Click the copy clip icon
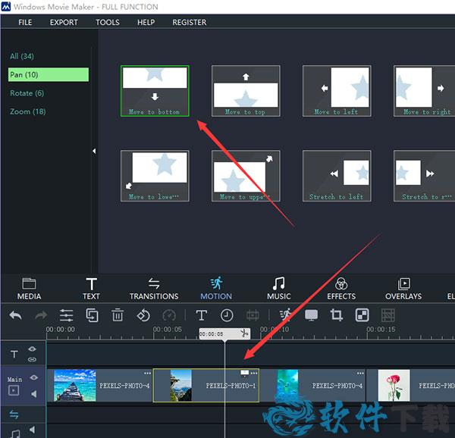 click(92, 315)
